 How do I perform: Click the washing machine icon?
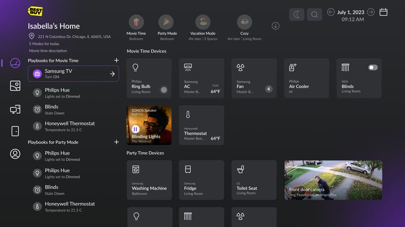point(135,169)
